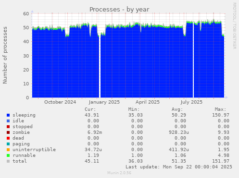The width and height of the screenshot is (239, 178).
Task: Click the 'paging' legend label
Action: point(21,144)
